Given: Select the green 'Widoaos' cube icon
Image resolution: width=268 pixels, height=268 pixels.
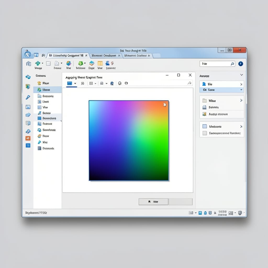Looking at the screenshot, I should (81, 63).
